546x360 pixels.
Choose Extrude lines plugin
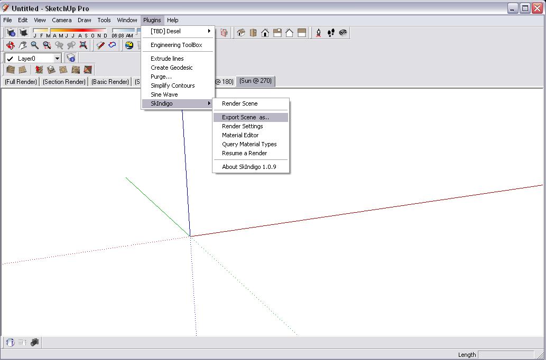[x=178, y=59]
